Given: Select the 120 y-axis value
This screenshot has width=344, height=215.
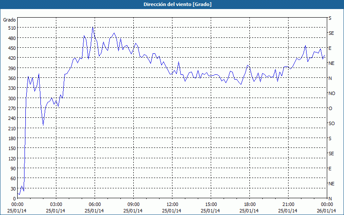Looking at the screenshot, I should click(x=12, y=158).
